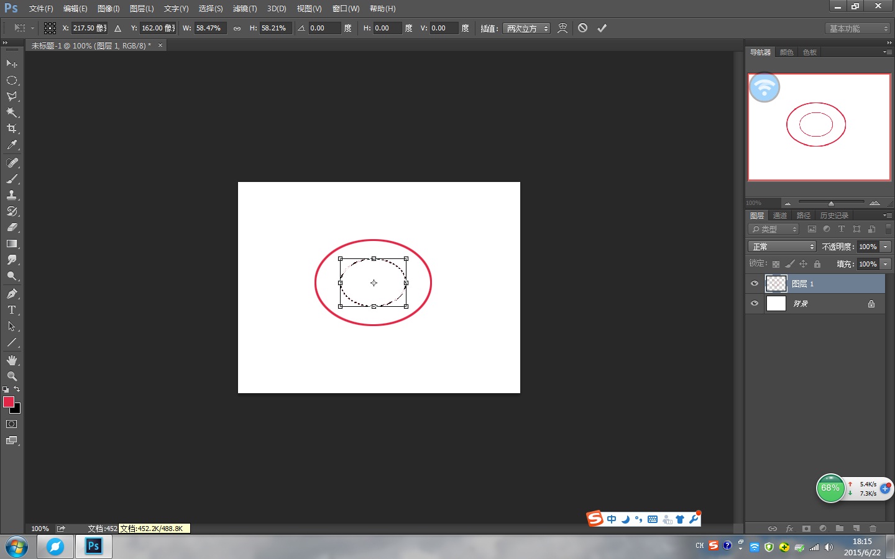Image resolution: width=895 pixels, height=559 pixels.
Task: Open the transform tool preset picker
Action: [x=24, y=28]
